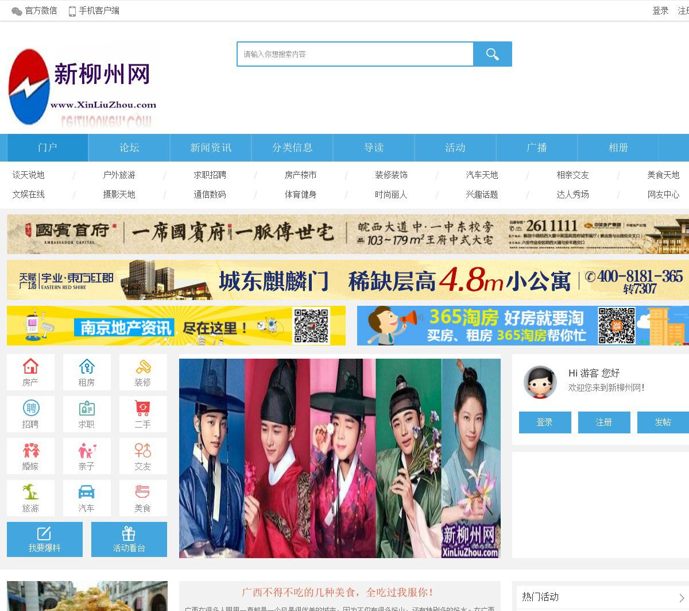
Task: Open the 亲子 parenting icon
Action: point(87,456)
